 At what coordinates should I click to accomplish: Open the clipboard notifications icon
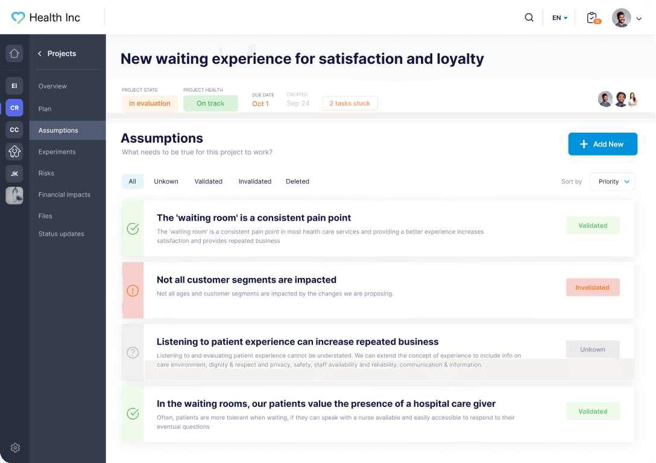(592, 17)
